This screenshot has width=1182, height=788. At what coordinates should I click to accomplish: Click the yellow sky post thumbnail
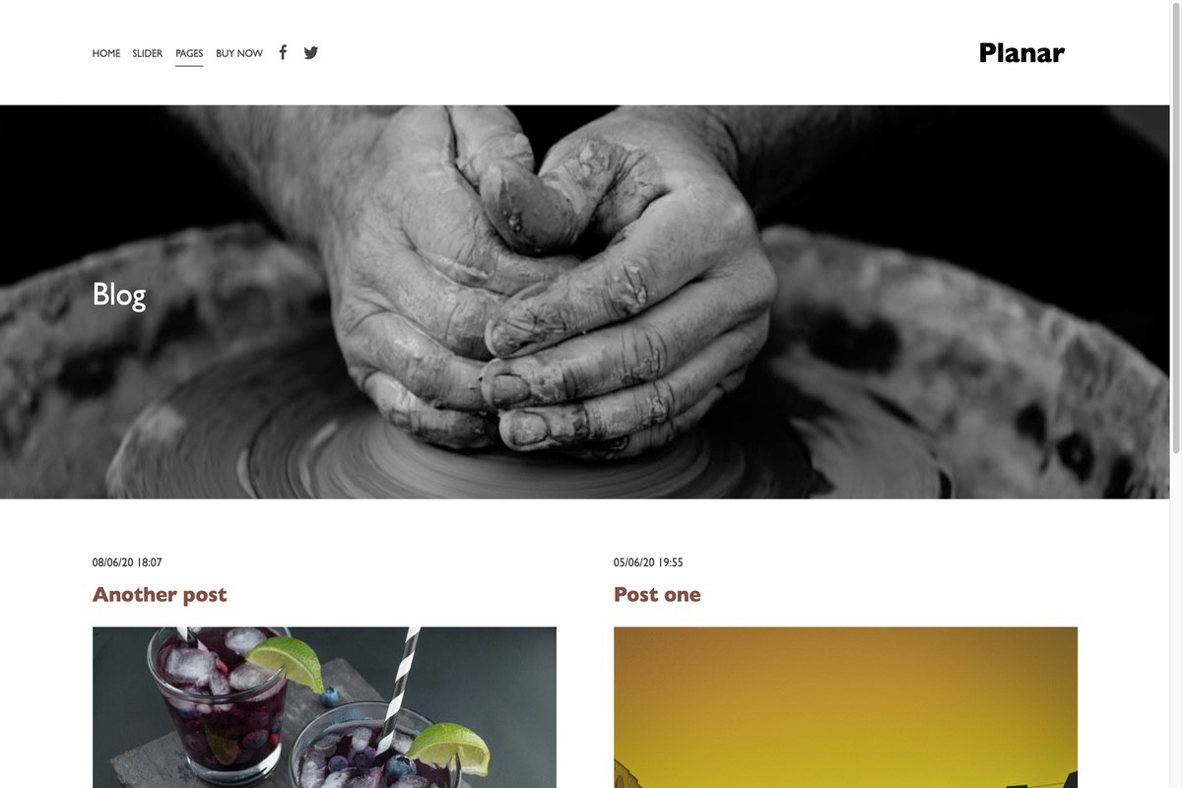[845, 707]
